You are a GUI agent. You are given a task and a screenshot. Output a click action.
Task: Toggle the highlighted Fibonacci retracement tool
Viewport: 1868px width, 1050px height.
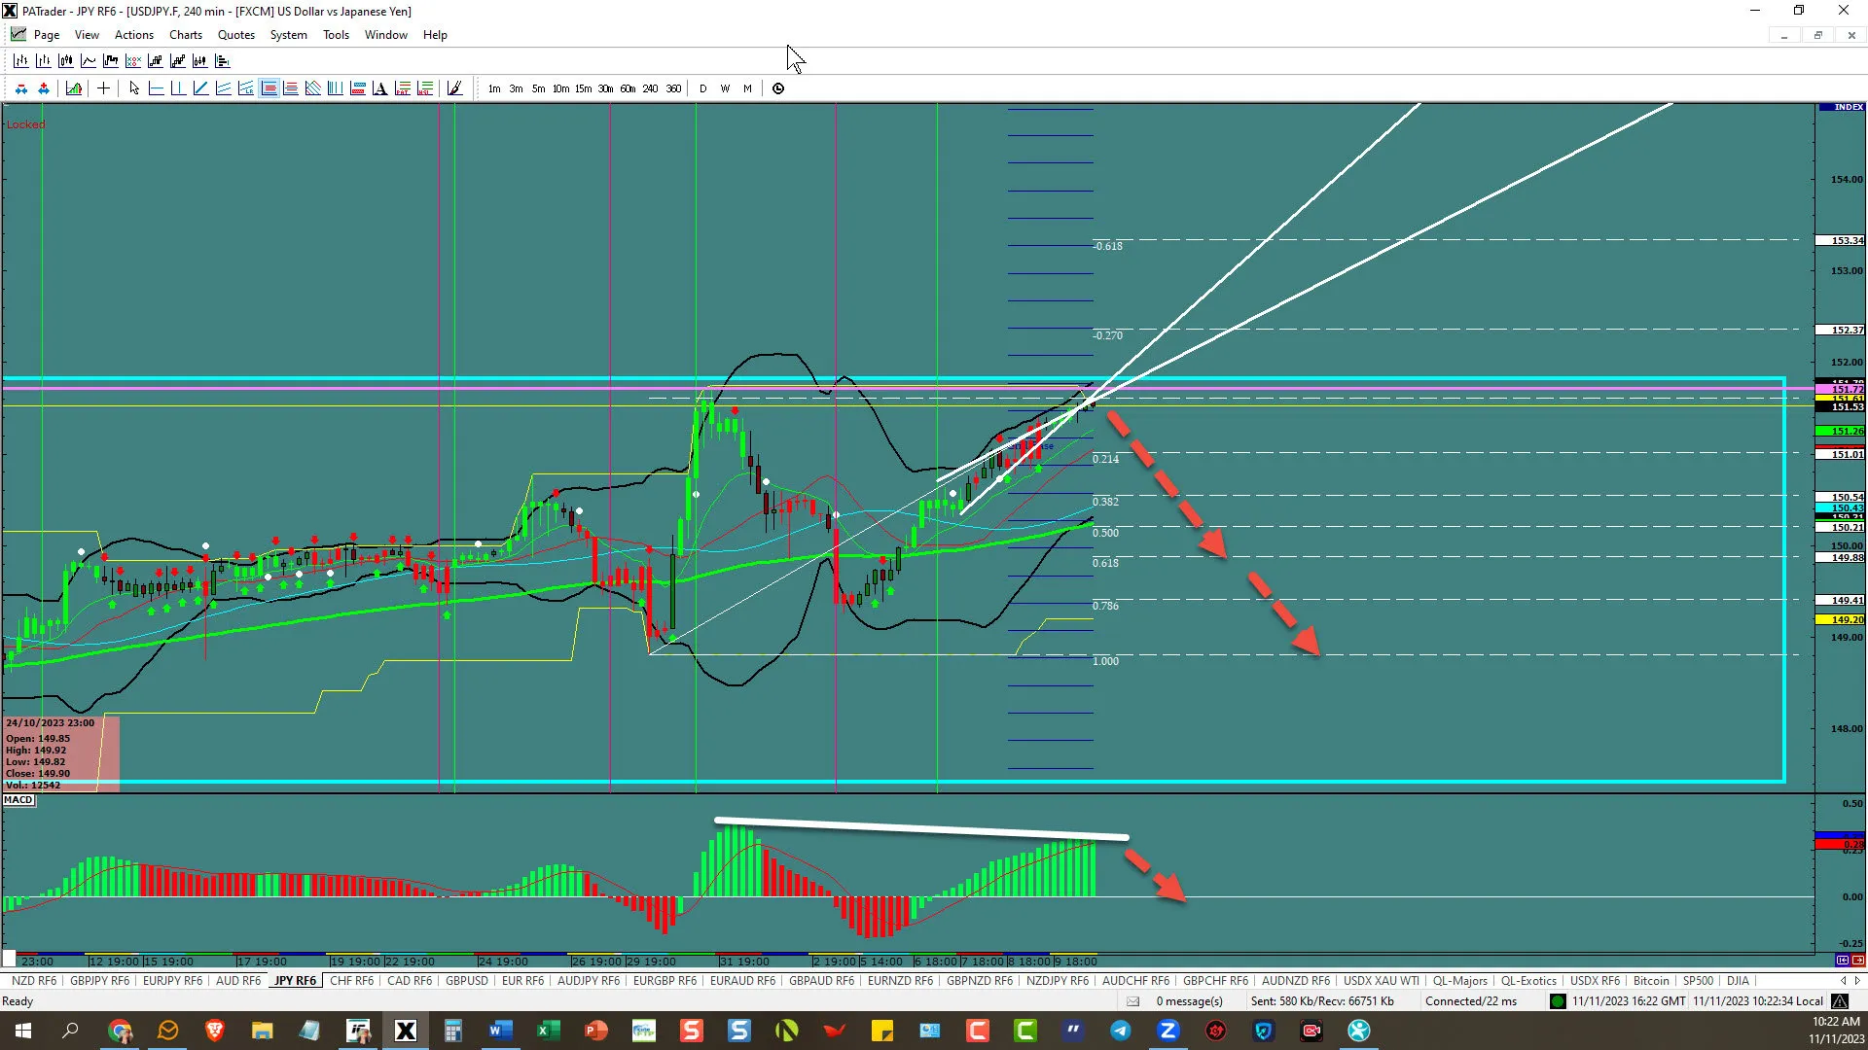coord(269,88)
